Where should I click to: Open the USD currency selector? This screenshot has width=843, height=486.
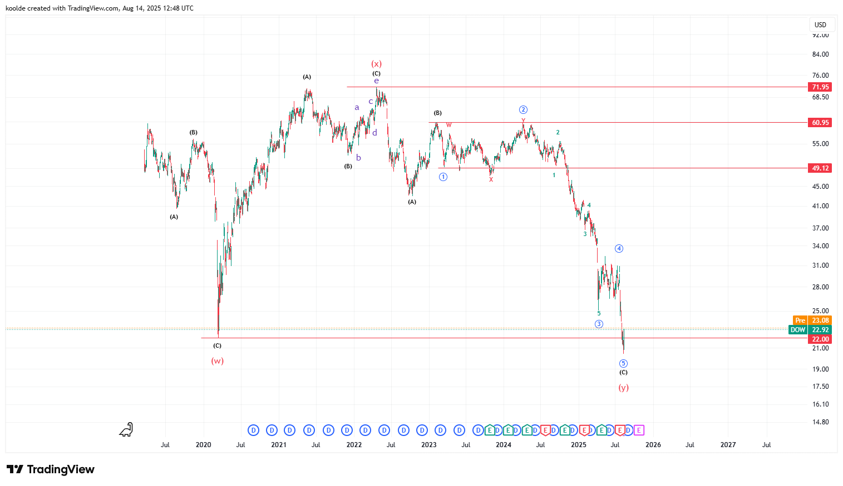(820, 24)
